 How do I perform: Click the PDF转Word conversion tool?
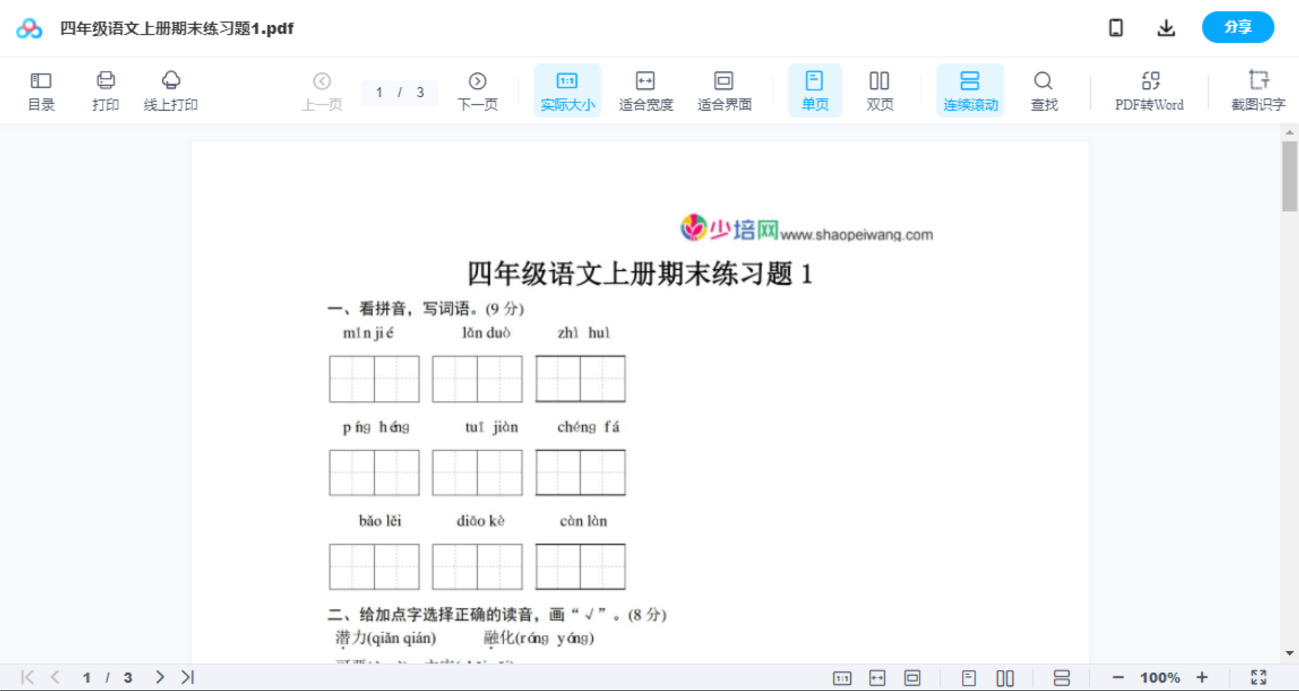[1148, 90]
